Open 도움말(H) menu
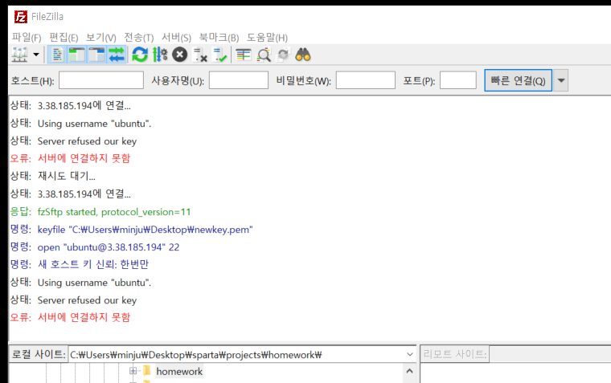 (x=267, y=38)
